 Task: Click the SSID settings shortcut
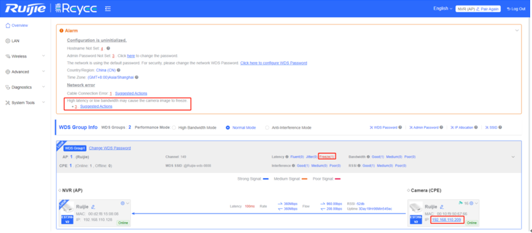tap(491, 128)
